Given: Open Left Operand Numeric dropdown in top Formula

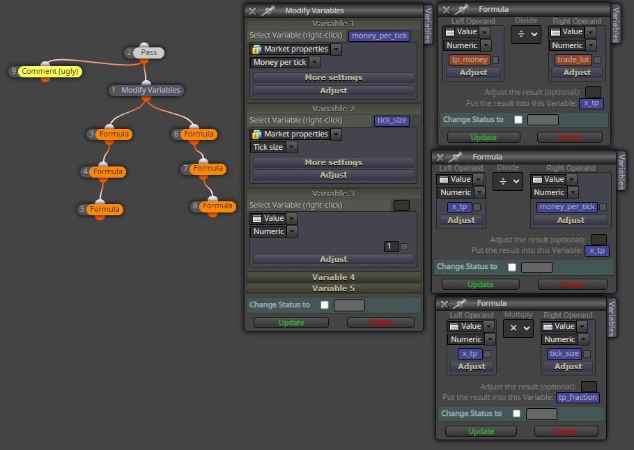Looking at the screenshot, I should [x=486, y=45].
